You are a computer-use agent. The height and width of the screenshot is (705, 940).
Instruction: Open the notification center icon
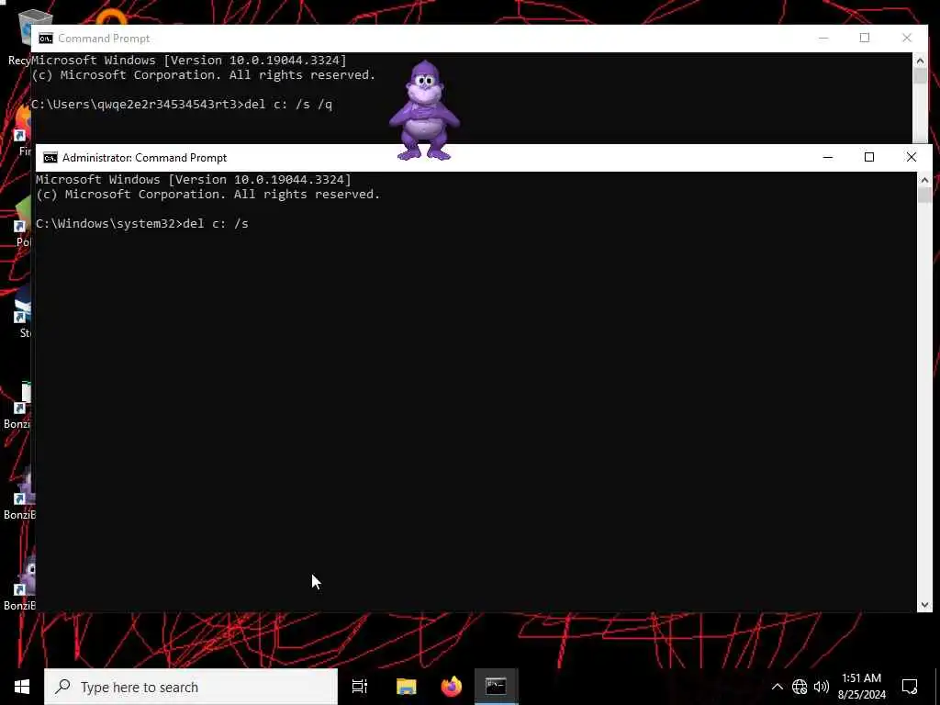coord(910,687)
